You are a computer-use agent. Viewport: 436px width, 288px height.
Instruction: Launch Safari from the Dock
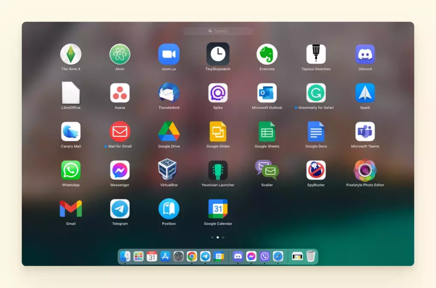tap(278, 257)
